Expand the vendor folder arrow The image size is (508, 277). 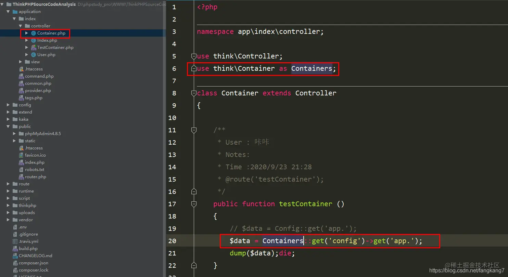point(8,220)
